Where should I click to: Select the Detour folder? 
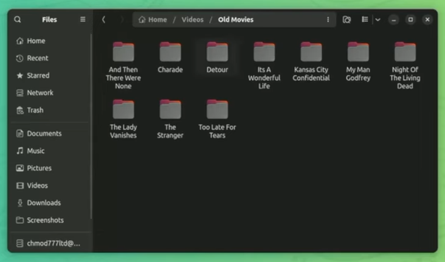pyautogui.click(x=217, y=58)
